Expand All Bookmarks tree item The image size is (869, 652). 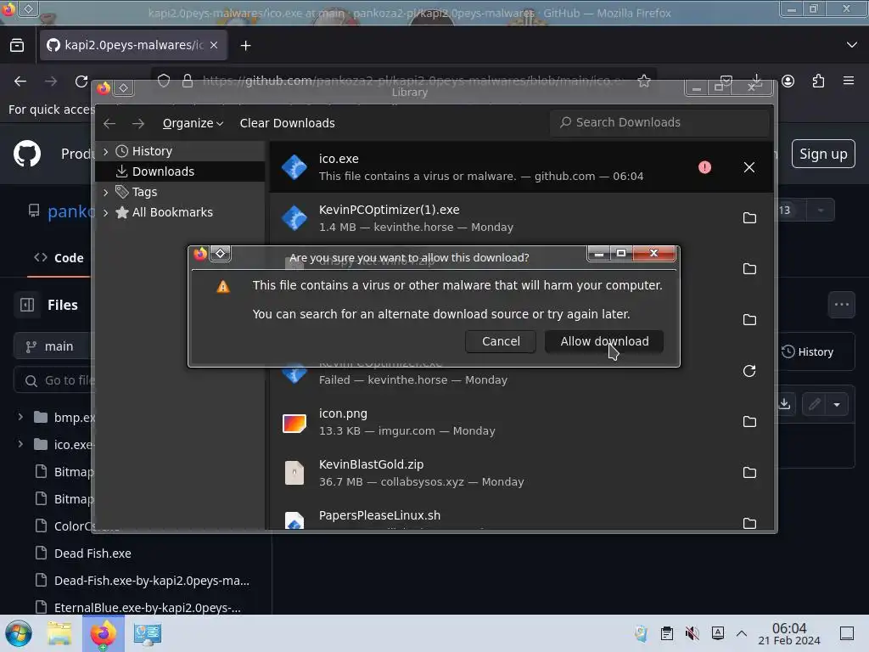click(106, 212)
